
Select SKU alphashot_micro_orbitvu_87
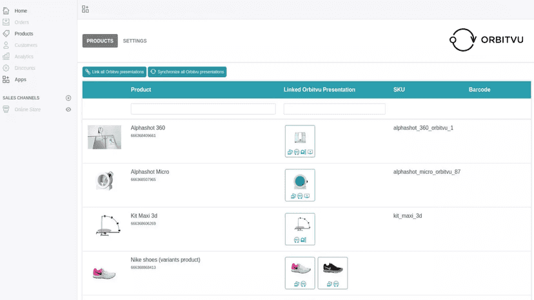point(427,172)
